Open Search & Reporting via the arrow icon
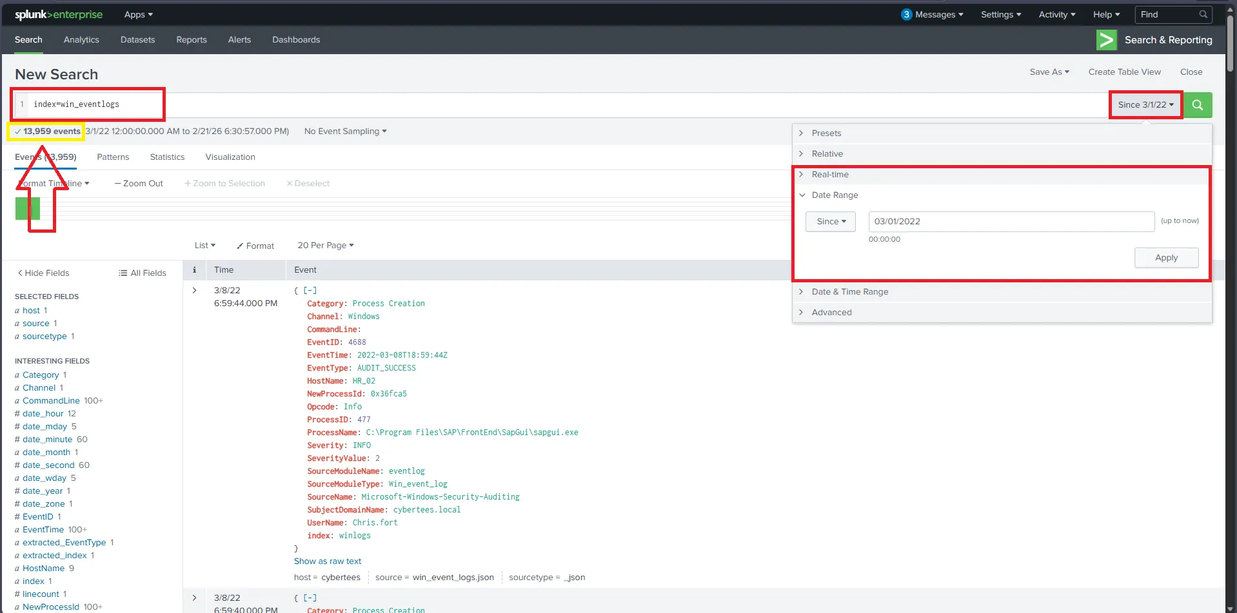Viewport: 1237px width, 613px height. (x=1105, y=39)
